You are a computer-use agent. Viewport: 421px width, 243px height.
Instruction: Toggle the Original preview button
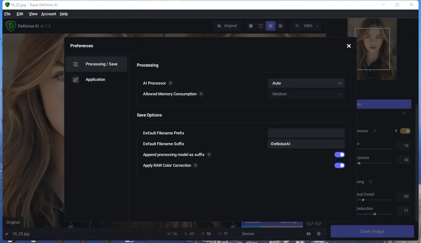pos(227,26)
